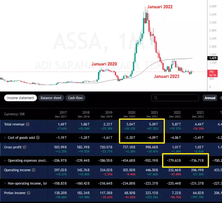Expand the Non-operating income row
Viewport: 222px width, 203px height.
click(x=5, y=183)
